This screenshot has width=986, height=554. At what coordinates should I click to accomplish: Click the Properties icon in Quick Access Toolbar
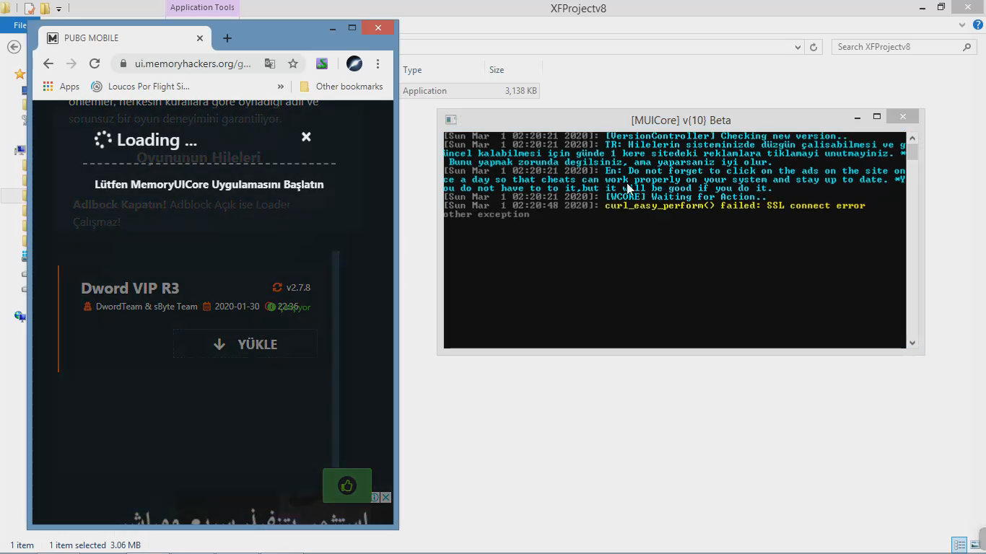30,9
